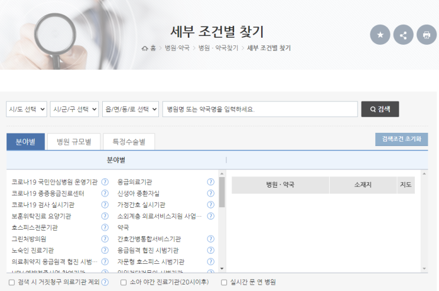
Task: Click results panel scroll down arrow
Action: coord(424,269)
